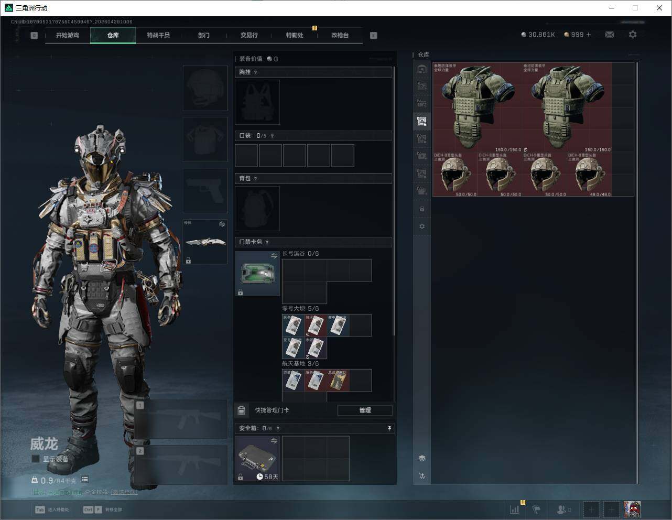
Task: Select the first 泰坦防弹装甲 armor in warehouse
Action: pos(478,107)
